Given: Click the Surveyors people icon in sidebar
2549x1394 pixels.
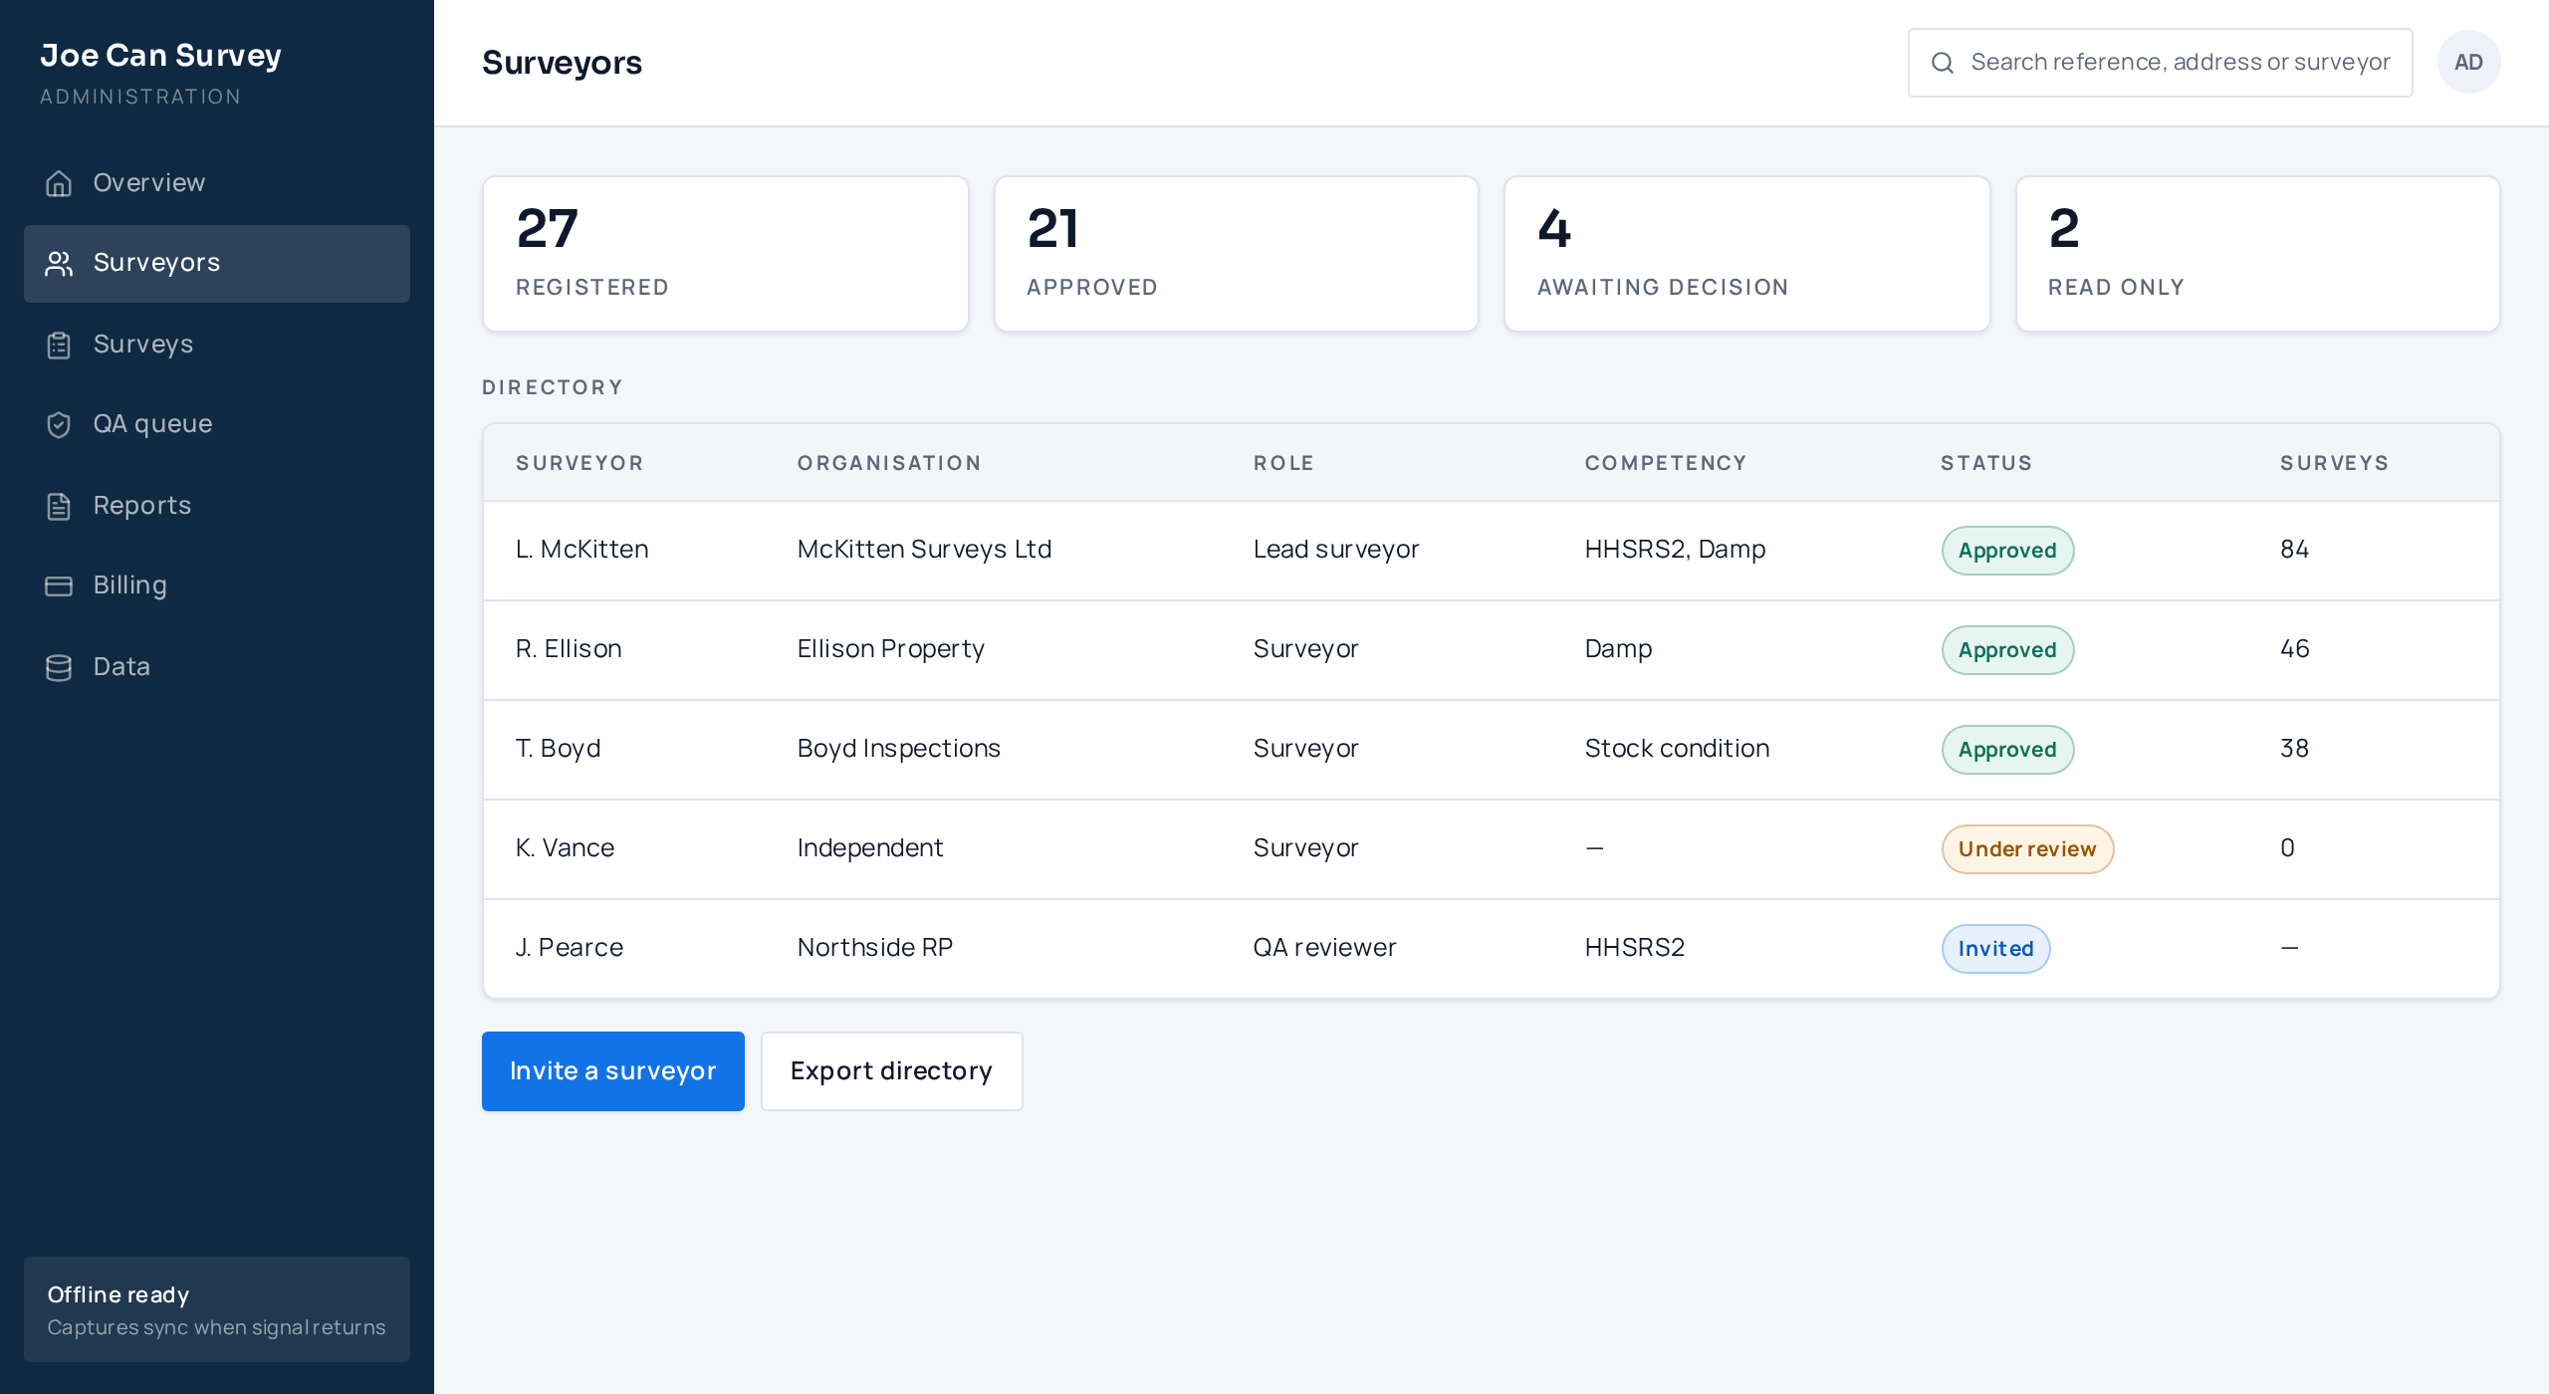Looking at the screenshot, I should coord(59,264).
